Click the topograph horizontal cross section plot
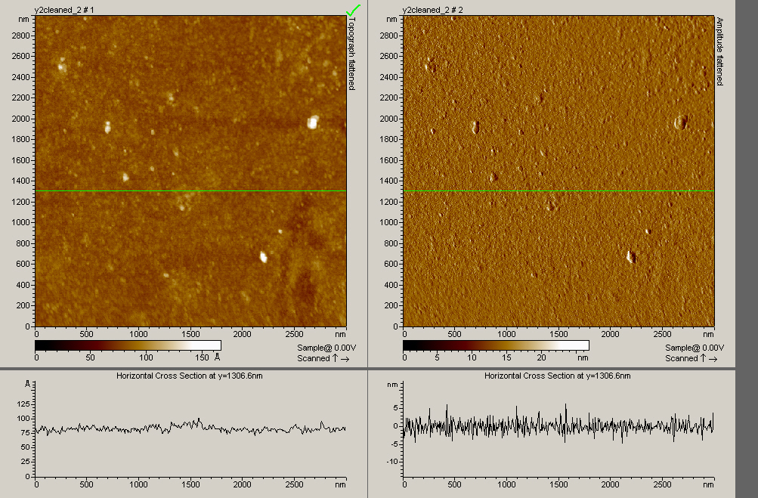758x498 pixels. (190, 429)
